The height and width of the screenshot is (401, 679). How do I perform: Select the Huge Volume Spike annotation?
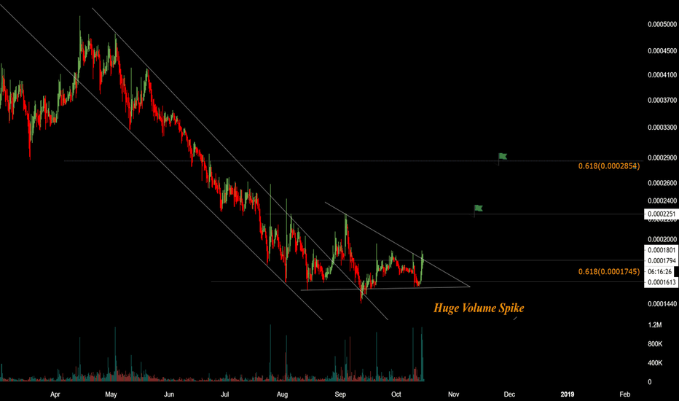[479, 308]
